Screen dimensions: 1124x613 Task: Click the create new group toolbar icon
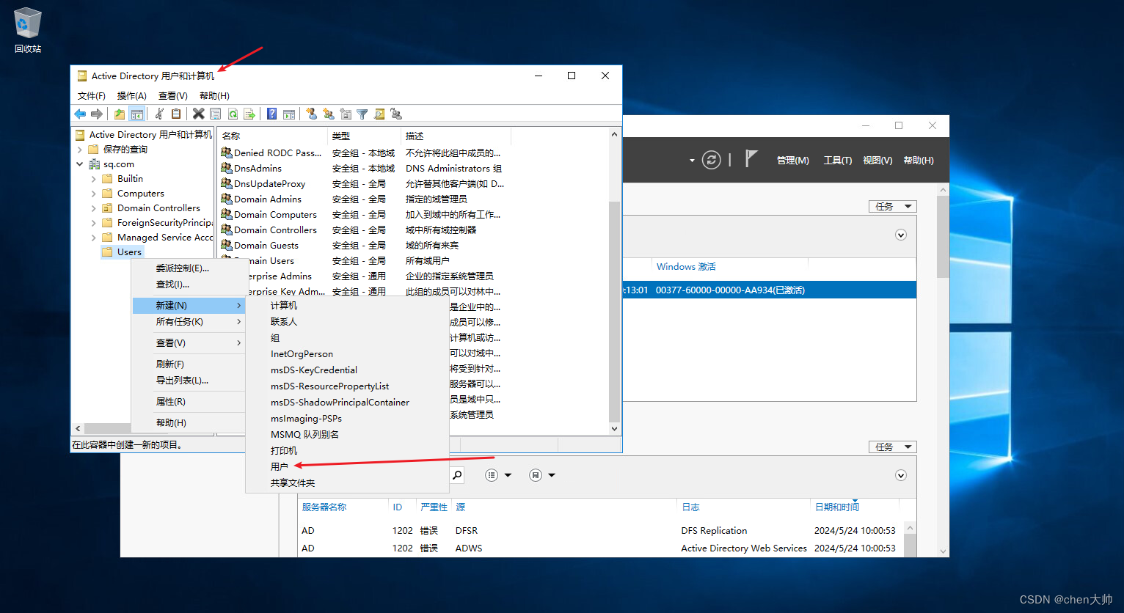[328, 114]
